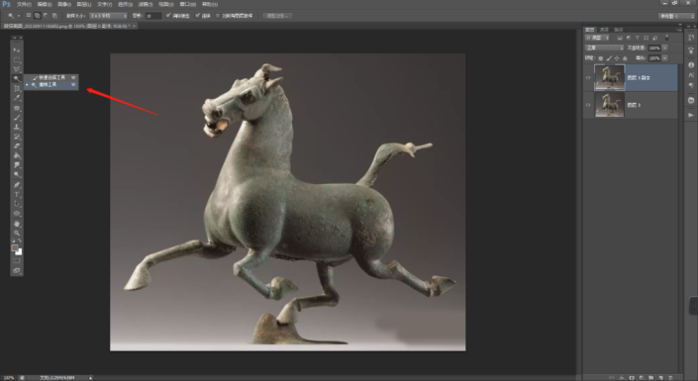Image resolution: width=698 pixels, height=381 pixels.
Task: Choose Magic Wand Tool from flyout
Action: [x=51, y=84]
